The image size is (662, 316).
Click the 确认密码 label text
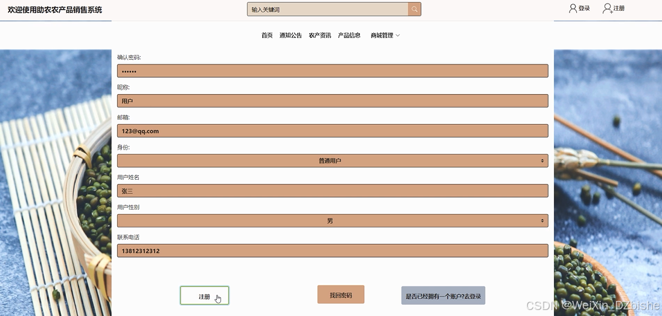(129, 57)
